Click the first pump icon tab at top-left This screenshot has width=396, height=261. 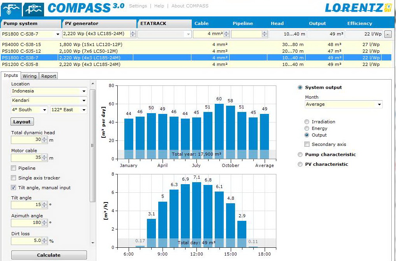pos(11,8)
